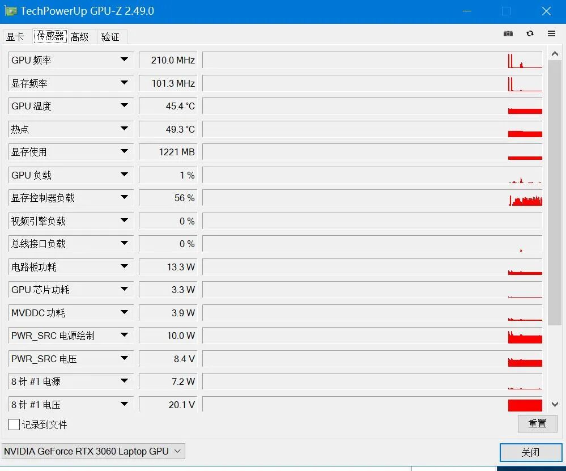This screenshot has height=471, width=566.
Task: Select the 传感器 tab
Action: point(50,36)
